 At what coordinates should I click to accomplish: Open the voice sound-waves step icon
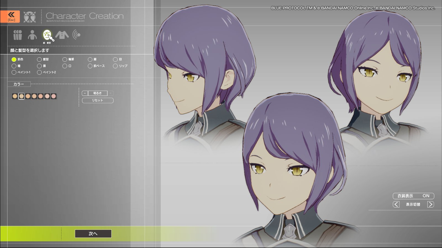[77, 35]
